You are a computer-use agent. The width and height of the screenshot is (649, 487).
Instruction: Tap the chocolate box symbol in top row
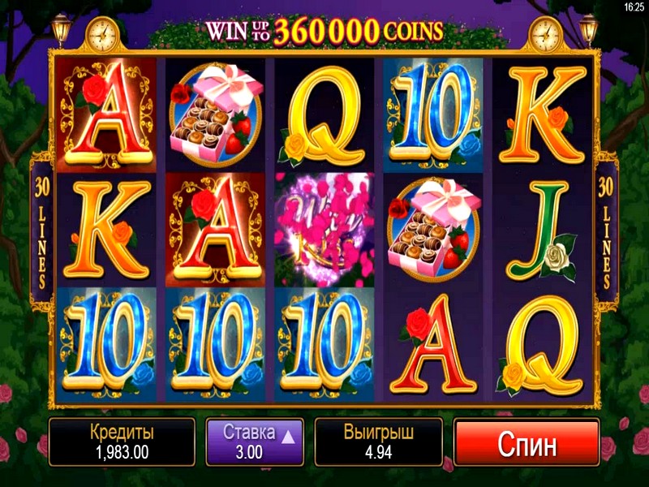(215, 115)
